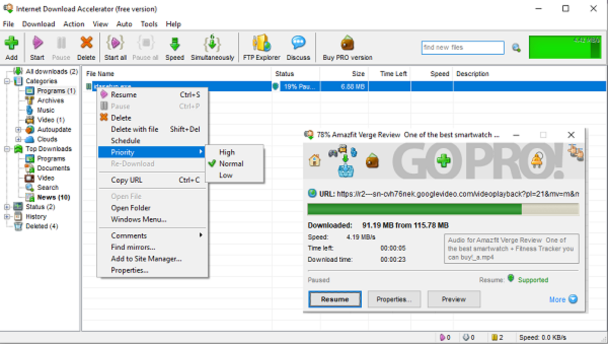Open the Download menu

point(39,24)
